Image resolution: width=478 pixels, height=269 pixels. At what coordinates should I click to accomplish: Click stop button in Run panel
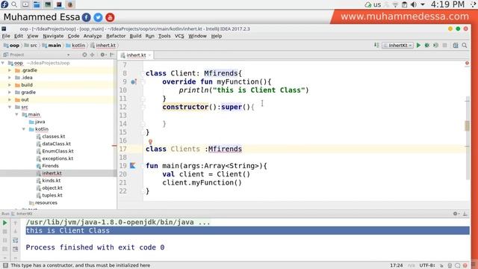[x=5, y=232]
